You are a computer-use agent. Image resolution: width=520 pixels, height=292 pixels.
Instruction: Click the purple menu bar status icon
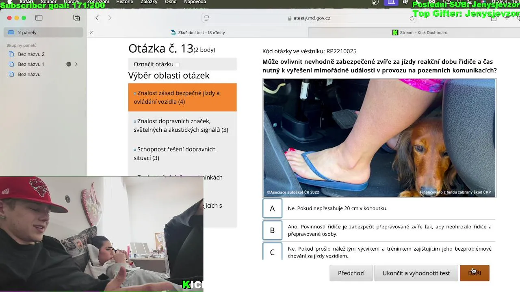click(x=391, y=2)
